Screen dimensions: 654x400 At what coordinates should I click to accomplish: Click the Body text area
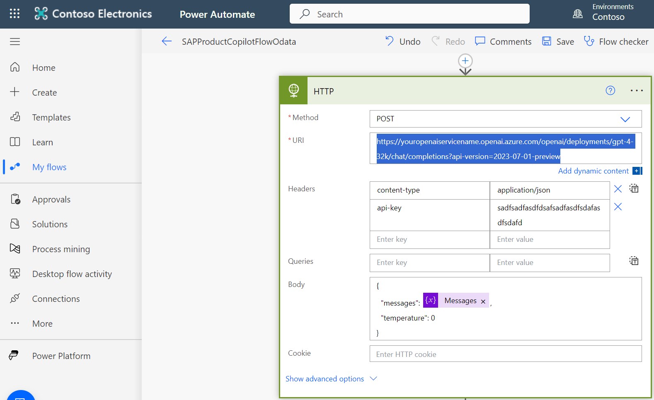(x=506, y=308)
